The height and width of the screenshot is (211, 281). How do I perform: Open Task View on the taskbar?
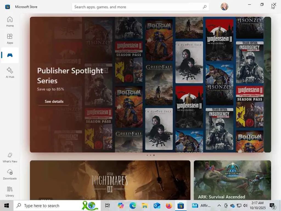pos(107,206)
